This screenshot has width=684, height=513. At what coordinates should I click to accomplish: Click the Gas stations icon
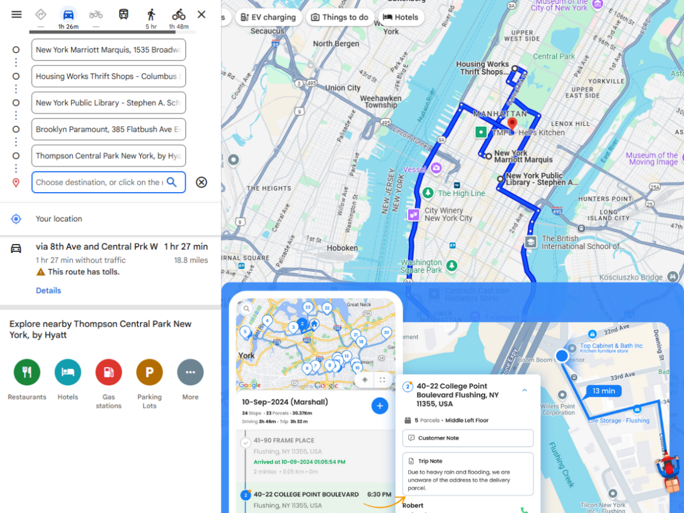pos(108,372)
